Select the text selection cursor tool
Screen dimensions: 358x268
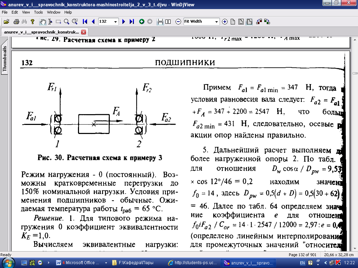pyautogui.click(x=50, y=22)
